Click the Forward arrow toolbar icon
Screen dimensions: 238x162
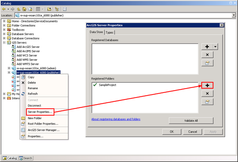12,9
